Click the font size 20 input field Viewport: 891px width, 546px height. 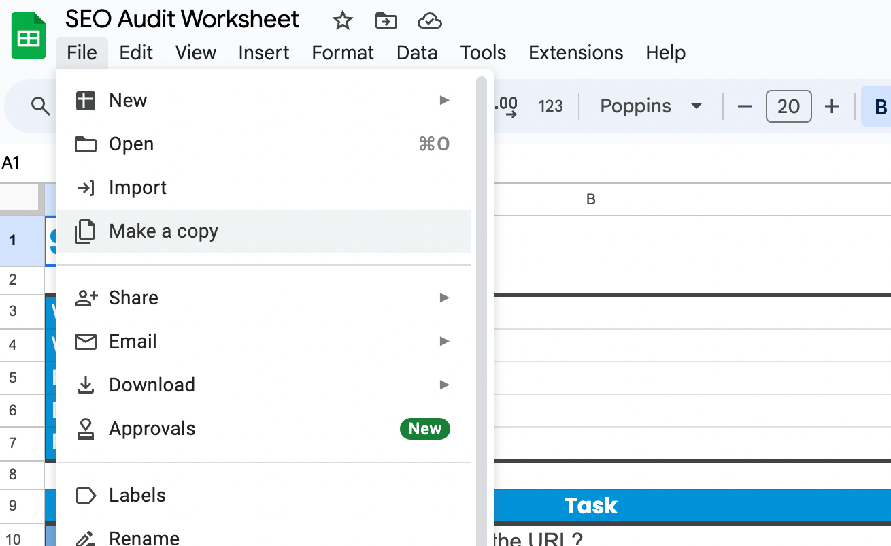click(x=788, y=106)
